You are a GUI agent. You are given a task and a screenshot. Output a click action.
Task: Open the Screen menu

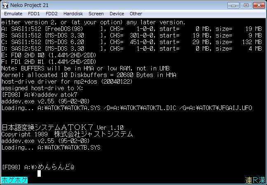click(x=96, y=14)
